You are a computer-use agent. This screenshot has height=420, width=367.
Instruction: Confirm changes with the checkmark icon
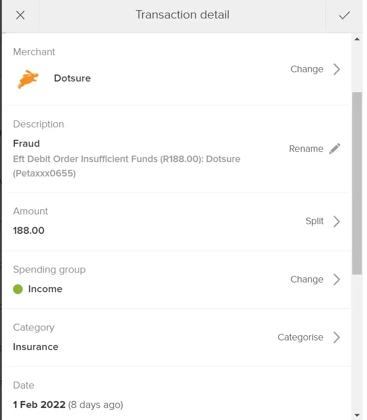344,15
